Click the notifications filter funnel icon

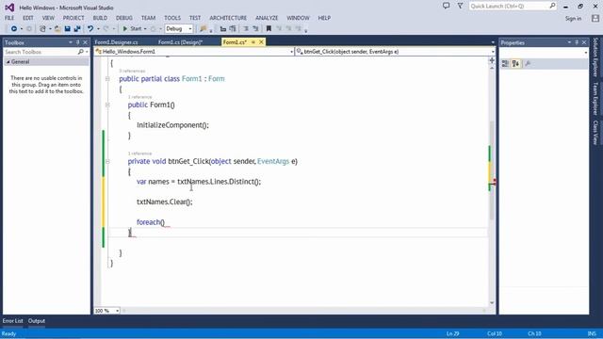point(460,6)
